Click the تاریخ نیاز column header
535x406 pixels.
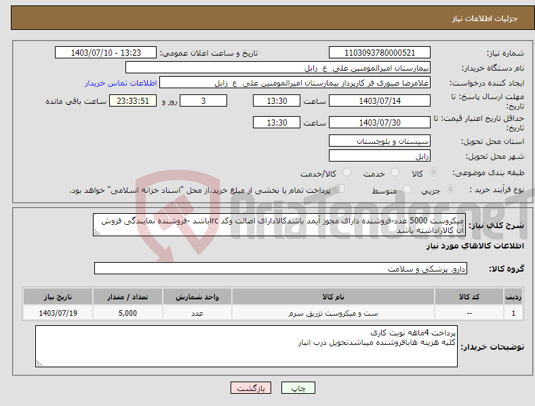[58, 297]
